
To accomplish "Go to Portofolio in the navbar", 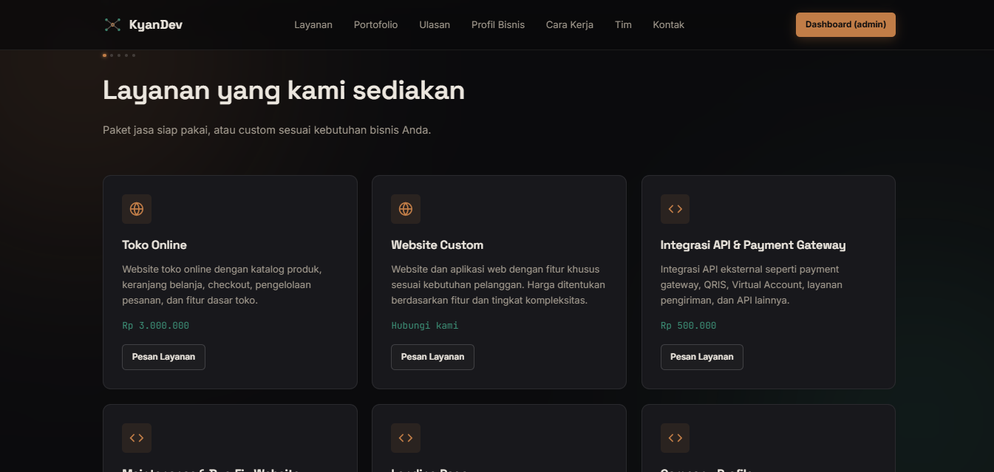I will 375,24.
